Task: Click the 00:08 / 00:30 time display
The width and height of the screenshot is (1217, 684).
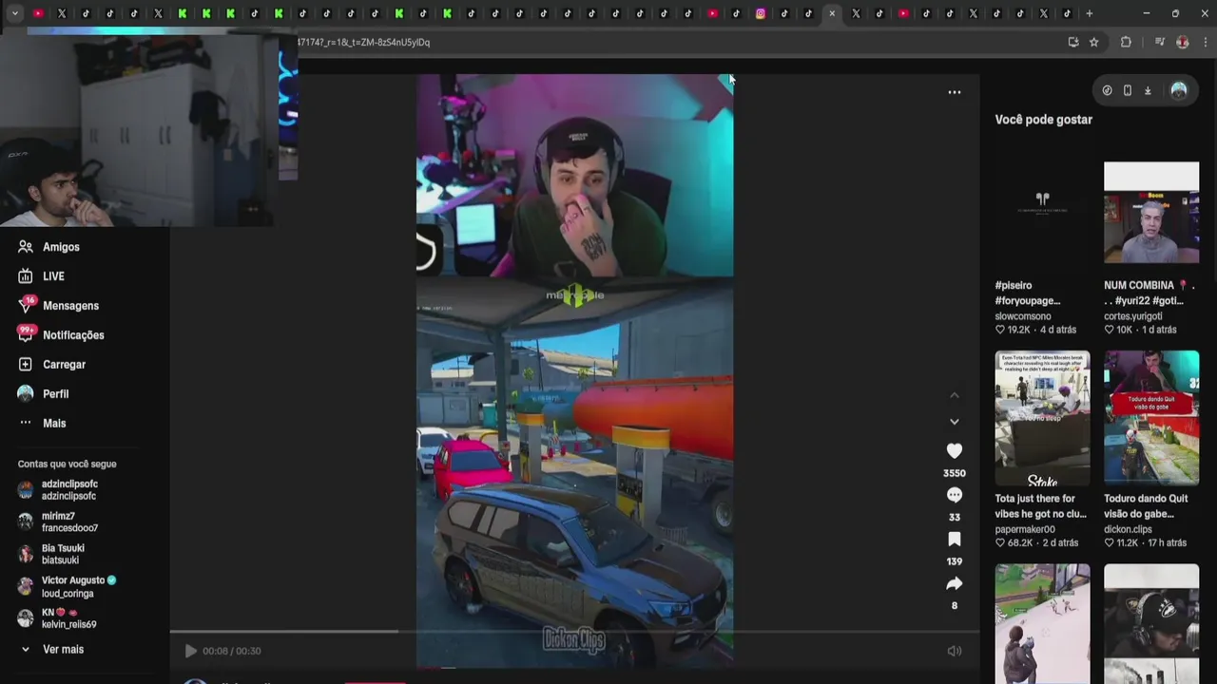Action: (x=231, y=651)
